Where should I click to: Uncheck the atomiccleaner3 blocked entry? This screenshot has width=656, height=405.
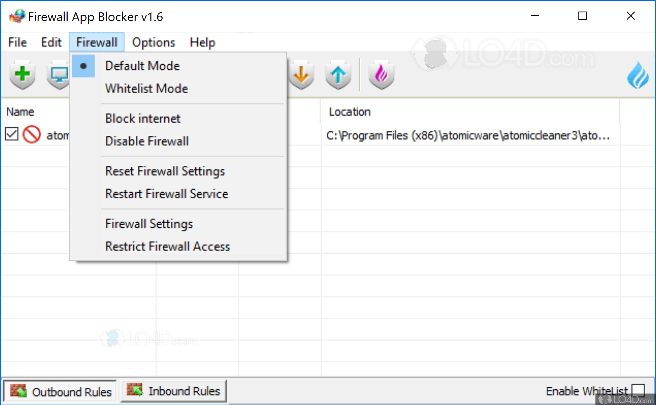tap(12, 134)
